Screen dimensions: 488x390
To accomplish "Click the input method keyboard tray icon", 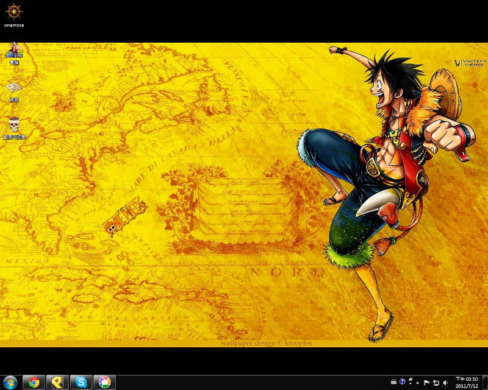I will click(393, 382).
